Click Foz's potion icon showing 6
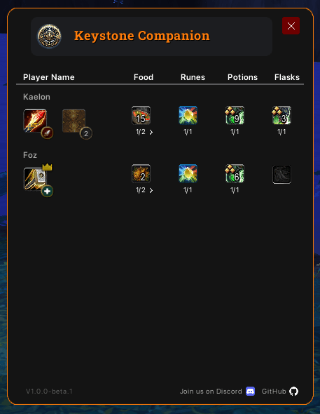The image size is (320, 414). [x=235, y=174]
